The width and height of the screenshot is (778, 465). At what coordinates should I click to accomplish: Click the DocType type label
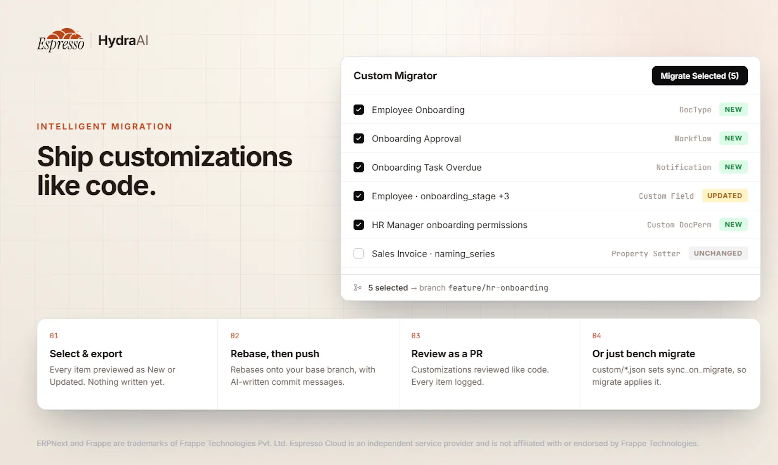click(x=695, y=110)
